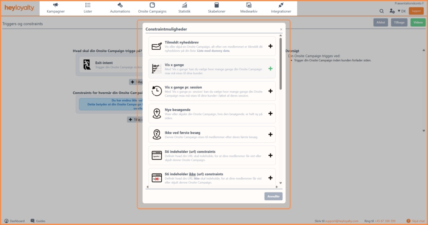The width and height of the screenshot is (428, 225).
Task: Open the DK language dropdown
Action: 401,11
